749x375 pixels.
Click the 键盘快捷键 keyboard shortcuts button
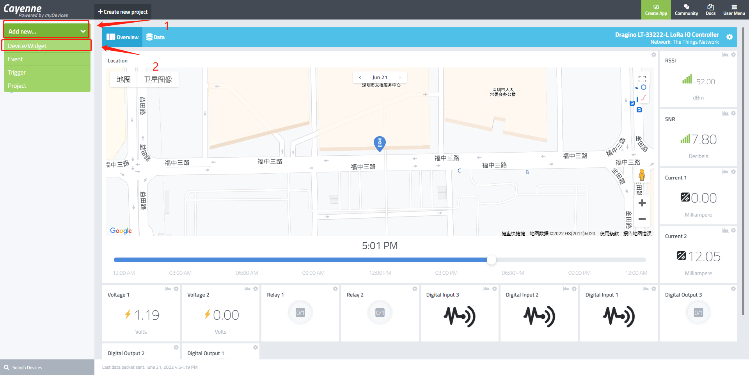click(x=513, y=234)
